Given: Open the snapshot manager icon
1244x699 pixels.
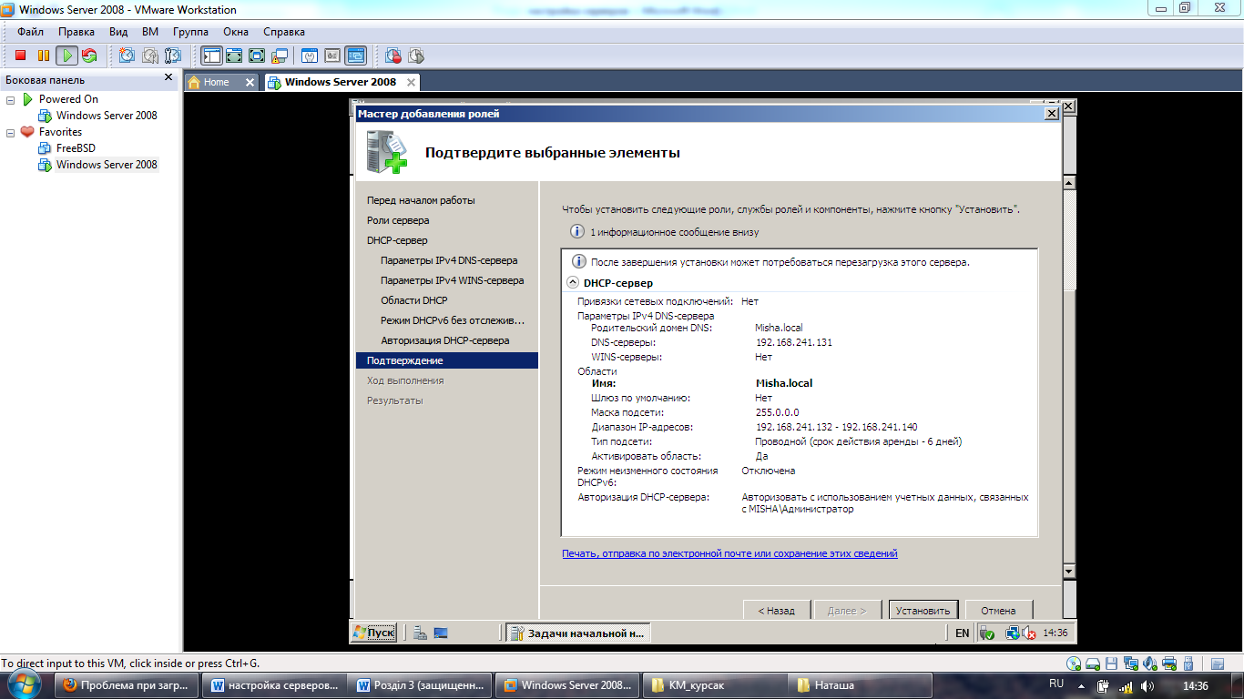Looking at the screenshot, I should (172, 56).
